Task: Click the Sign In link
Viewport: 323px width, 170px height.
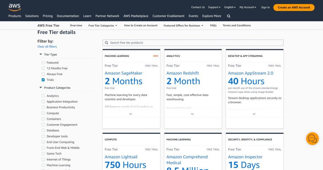Action: coord(265,7)
